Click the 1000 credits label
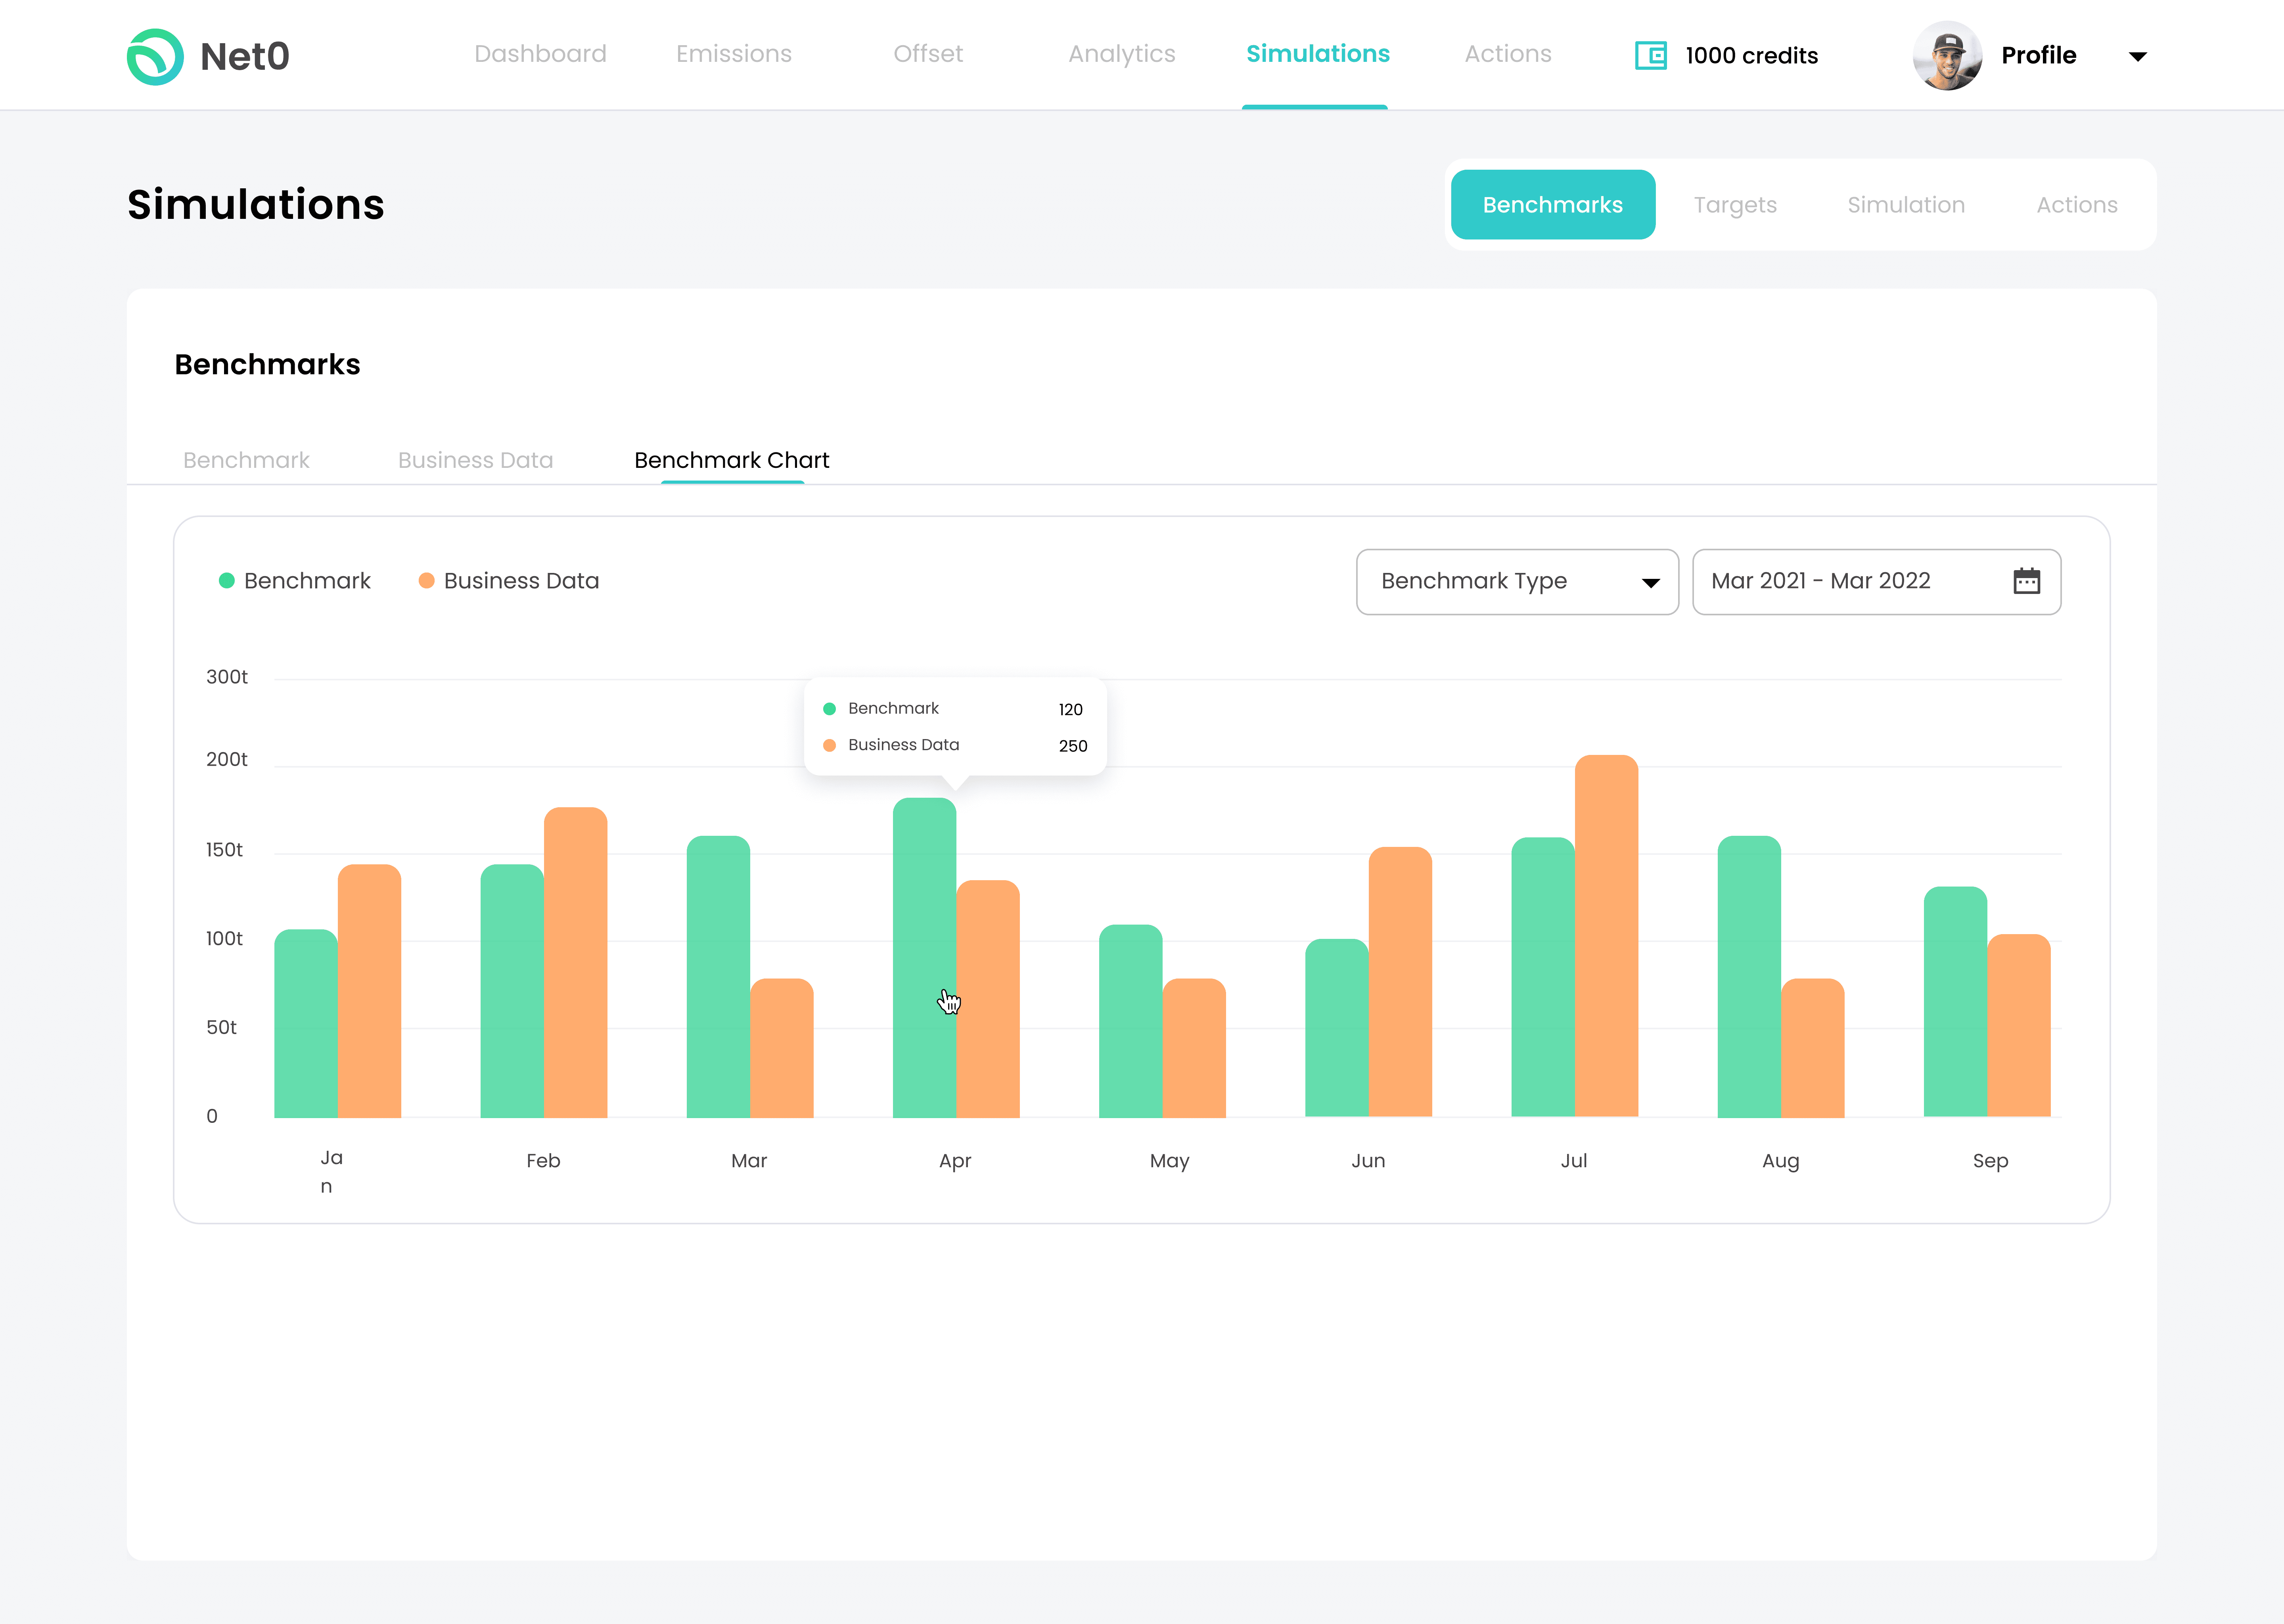Viewport: 2284px width, 1624px height. click(x=1751, y=56)
